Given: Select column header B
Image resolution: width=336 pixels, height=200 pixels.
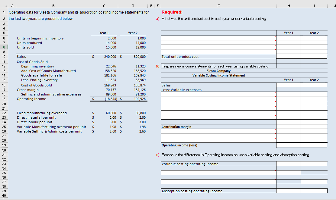Looking at the screenshot, I should 53,5.
